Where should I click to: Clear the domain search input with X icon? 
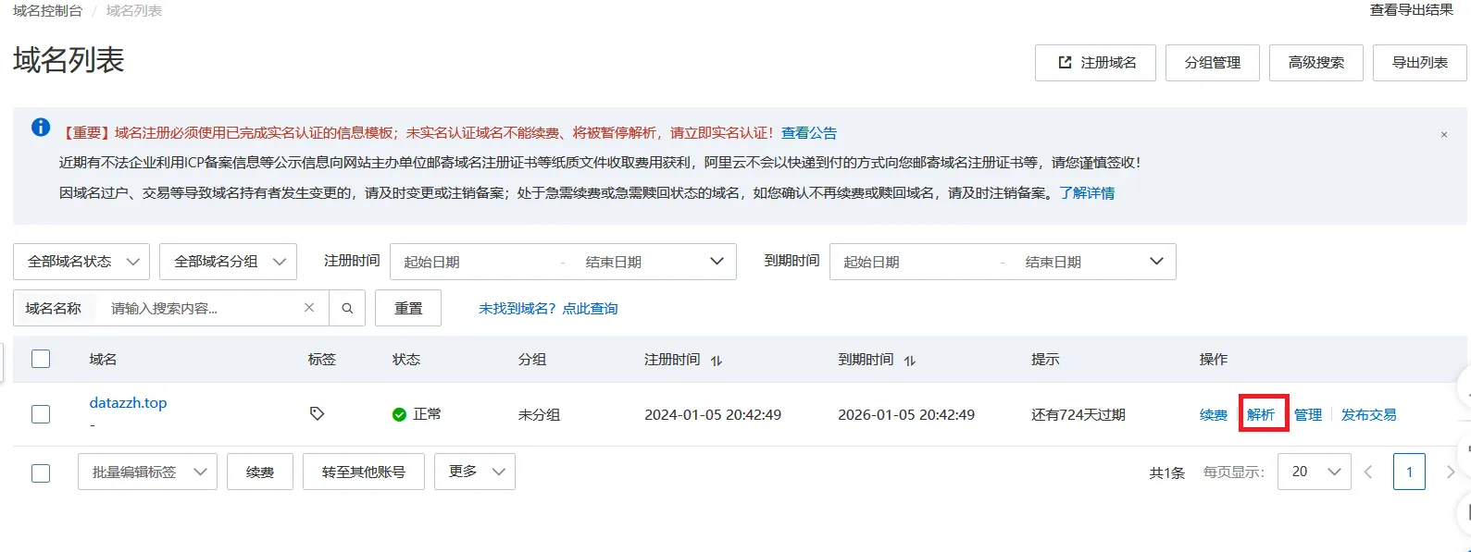tap(309, 308)
